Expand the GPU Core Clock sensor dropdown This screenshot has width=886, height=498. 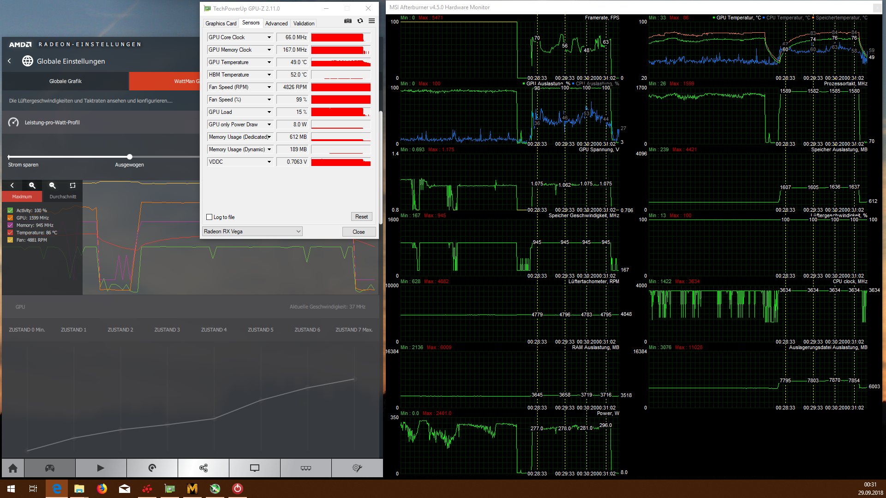(x=269, y=37)
